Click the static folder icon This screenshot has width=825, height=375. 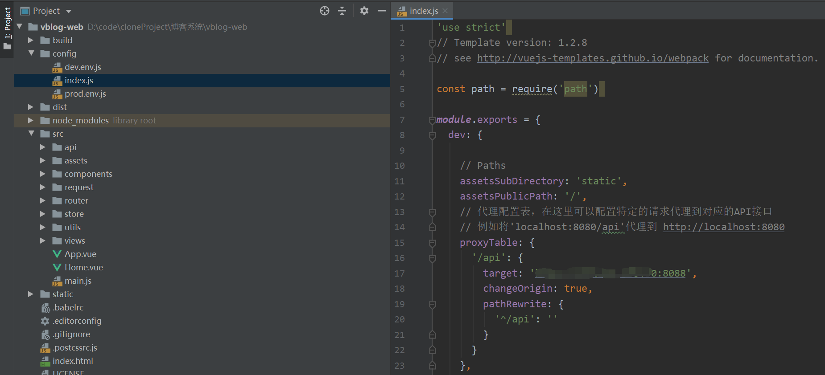45,294
